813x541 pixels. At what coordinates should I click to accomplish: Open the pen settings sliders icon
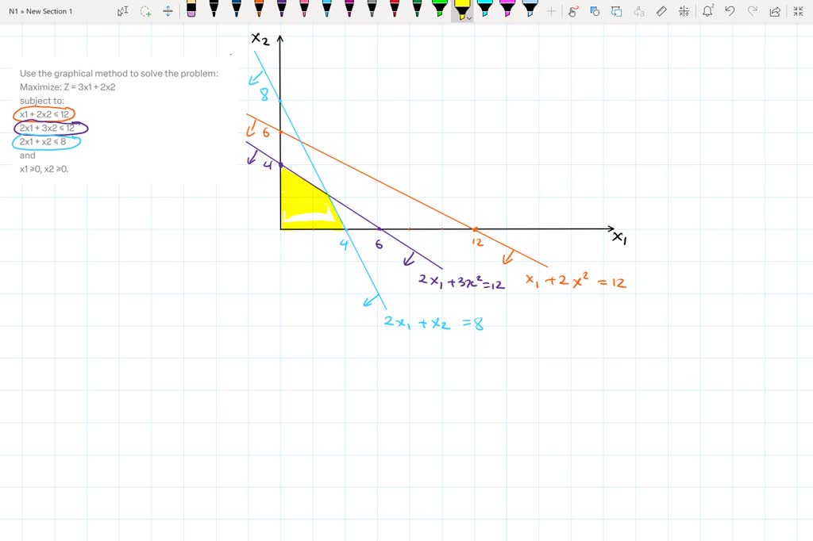(x=684, y=11)
